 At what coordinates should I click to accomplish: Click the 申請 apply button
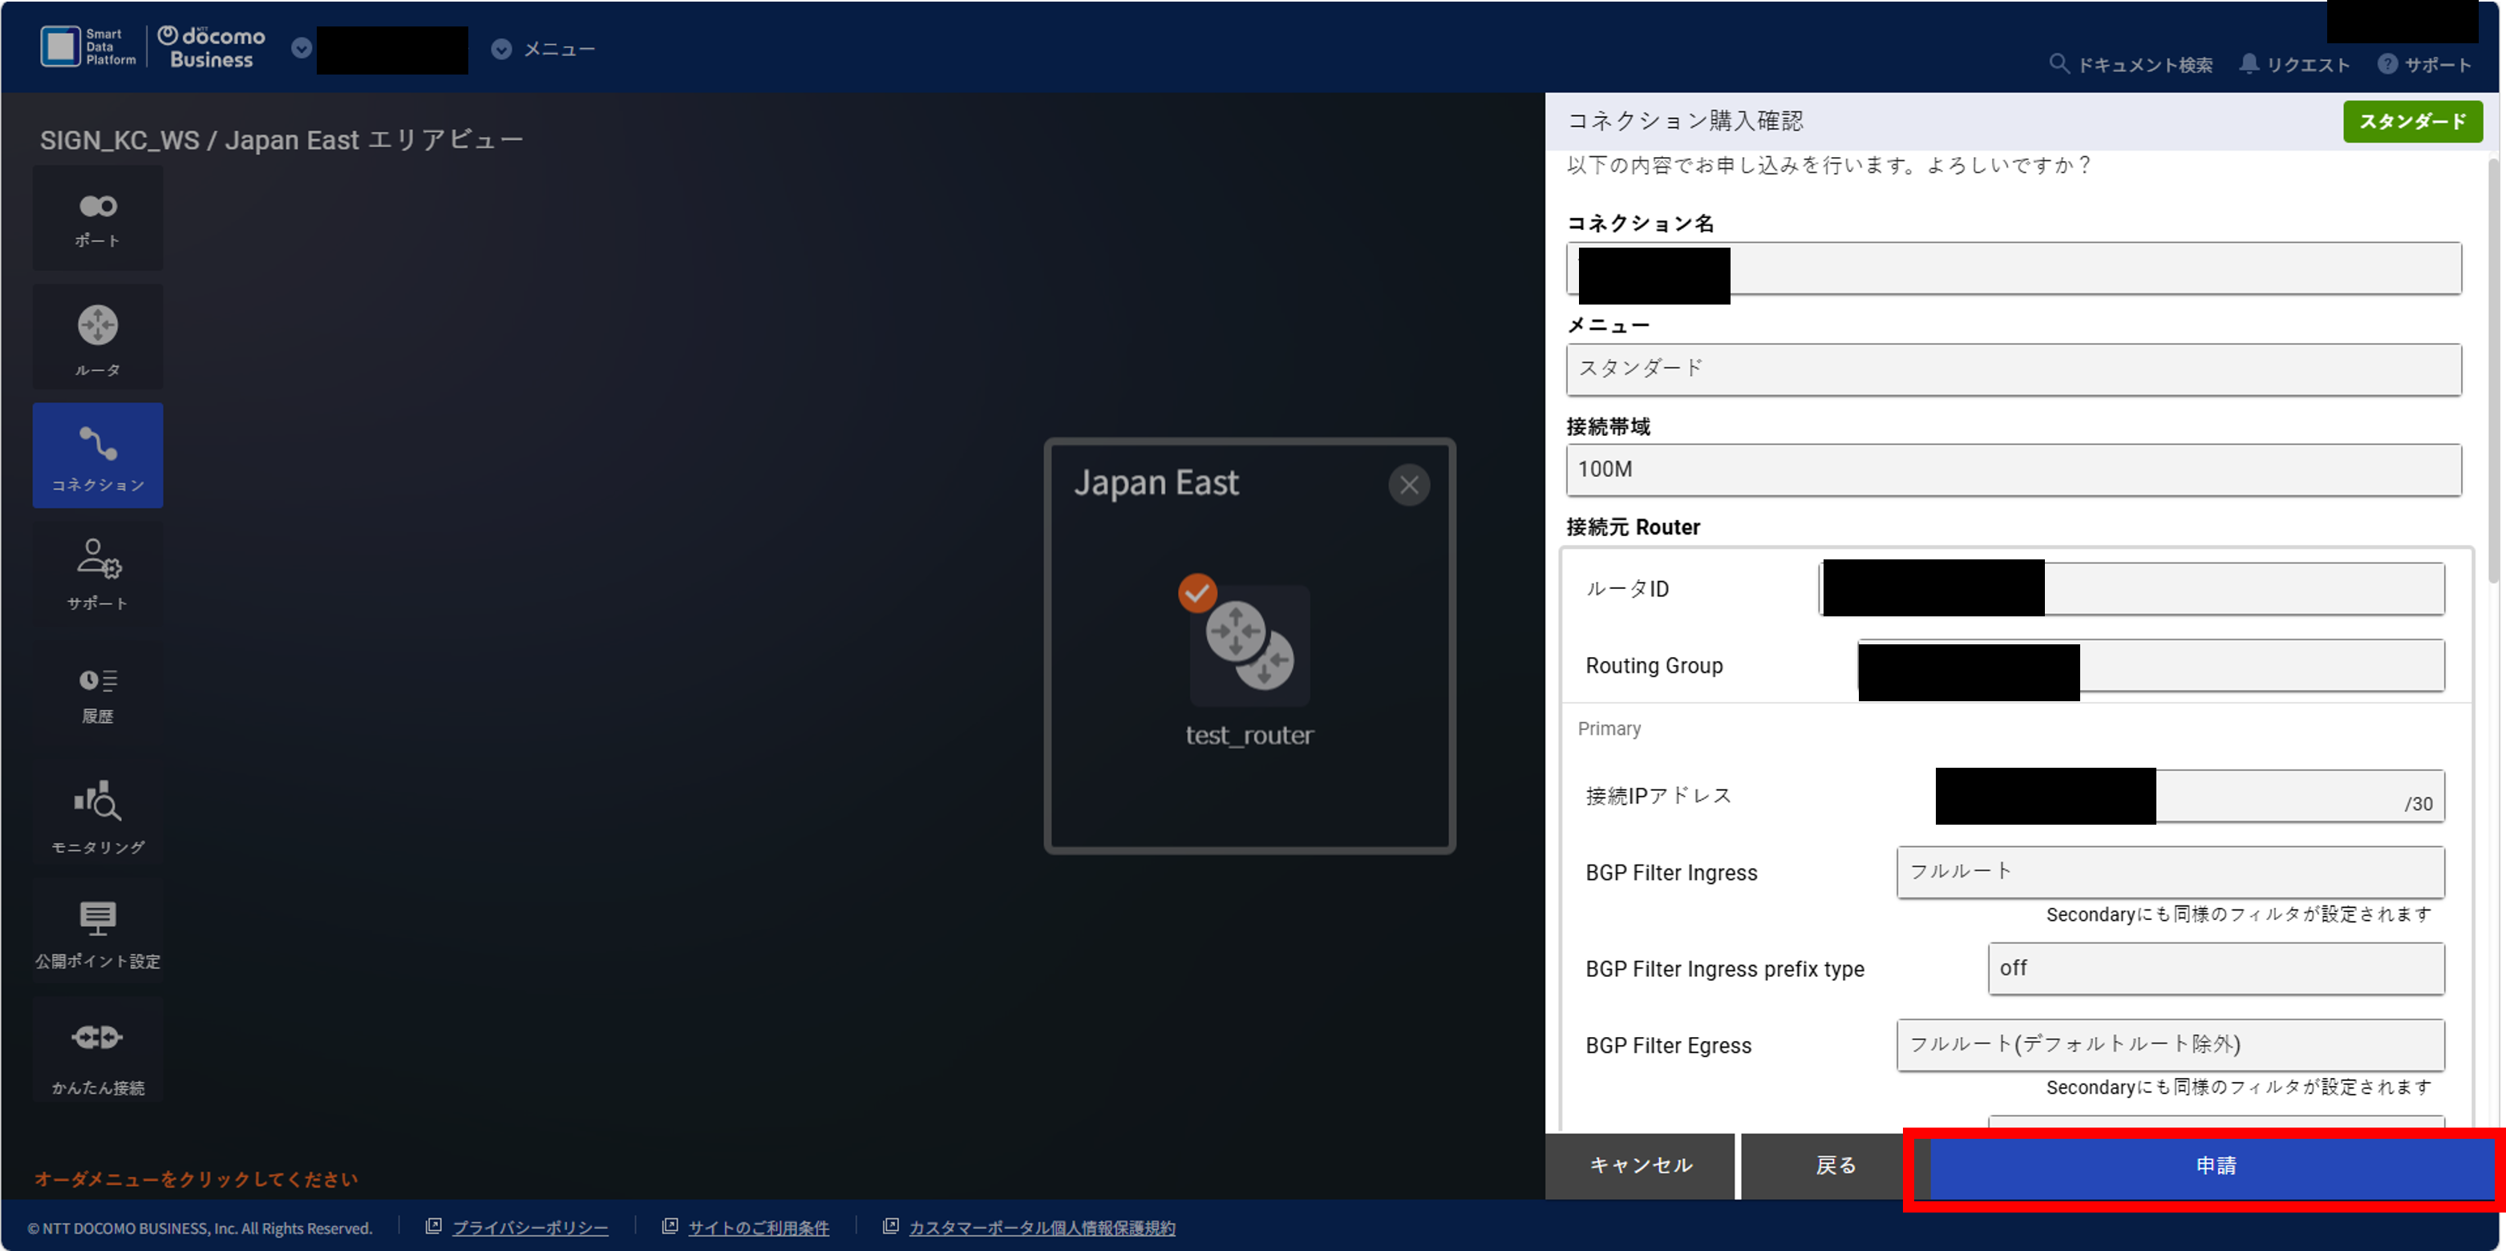[x=2215, y=1164]
